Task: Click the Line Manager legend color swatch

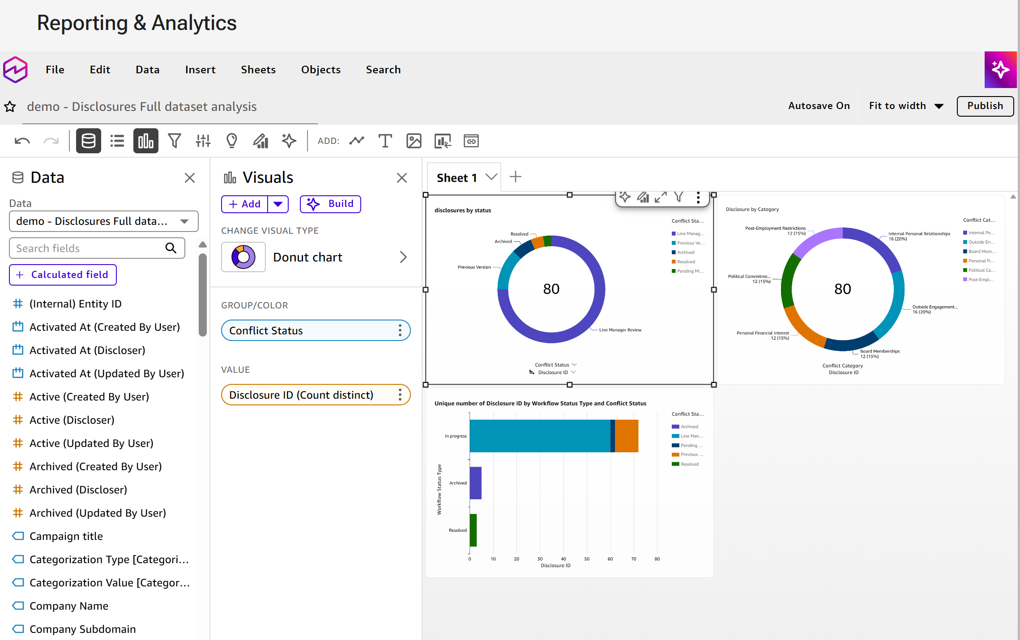Action: tap(674, 234)
